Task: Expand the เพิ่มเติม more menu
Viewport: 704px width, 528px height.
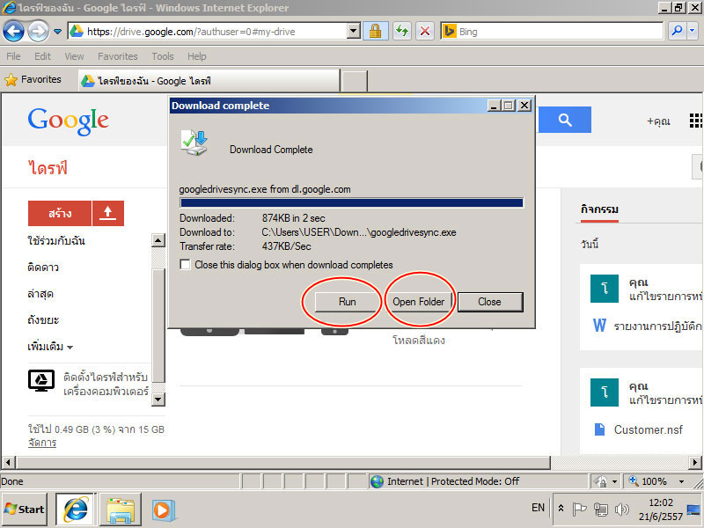Action: [x=50, y=347]
